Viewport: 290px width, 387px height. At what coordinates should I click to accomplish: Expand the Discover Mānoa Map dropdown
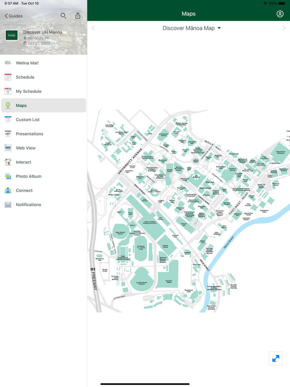click(x=191, y=28)
